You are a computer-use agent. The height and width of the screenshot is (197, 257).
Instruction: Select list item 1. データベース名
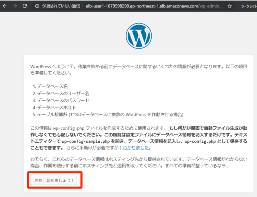click(x=50, y=86)
